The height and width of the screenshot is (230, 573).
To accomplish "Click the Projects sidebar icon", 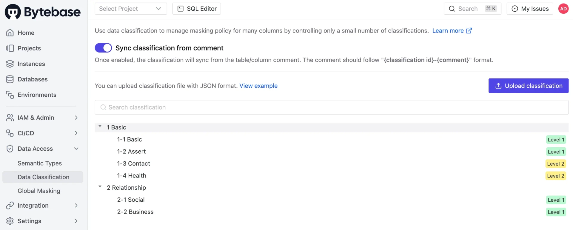I will point(10,48).
